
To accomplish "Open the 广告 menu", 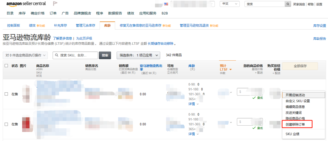I will pos(65,13).
